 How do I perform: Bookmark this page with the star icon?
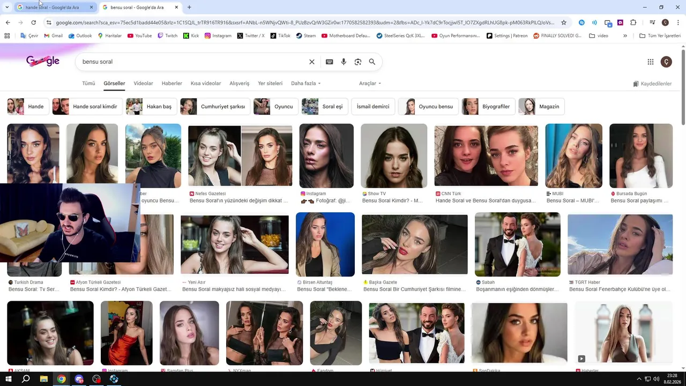[x=564, y=23]
